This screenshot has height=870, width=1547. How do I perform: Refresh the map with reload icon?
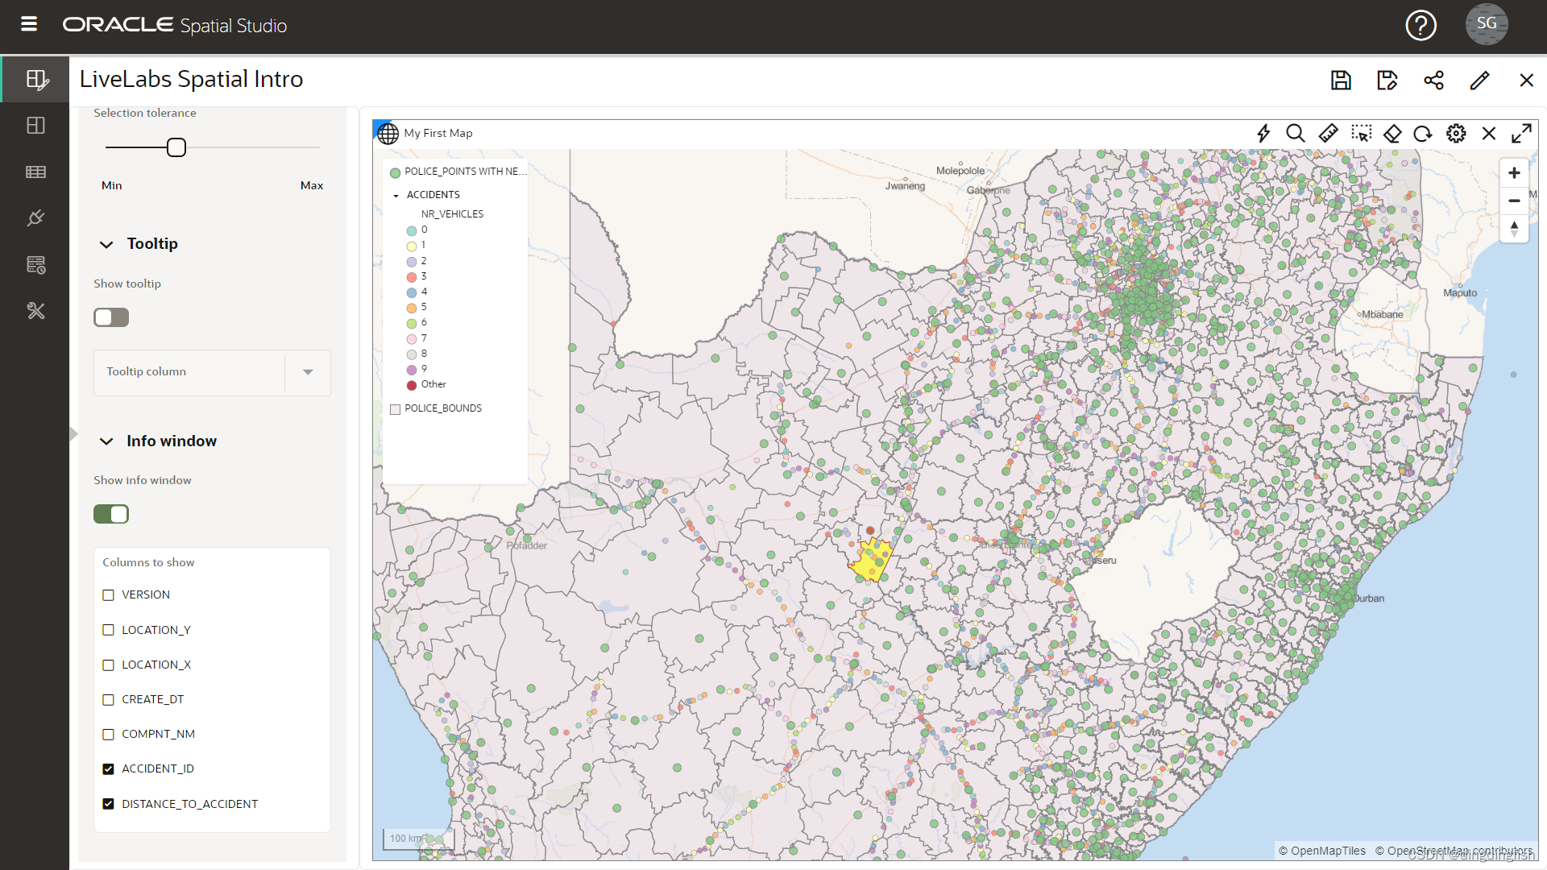tap(1423, 133)
